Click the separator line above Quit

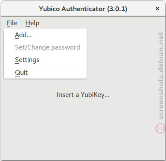(x=45, y=66)
